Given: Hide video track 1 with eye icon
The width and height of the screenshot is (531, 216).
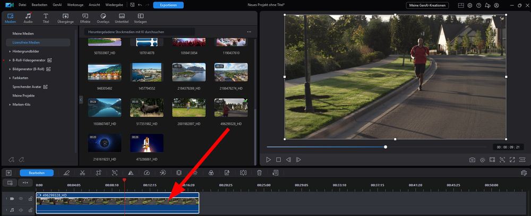Looking at the screenshot, I should click(x=21, y=198).
